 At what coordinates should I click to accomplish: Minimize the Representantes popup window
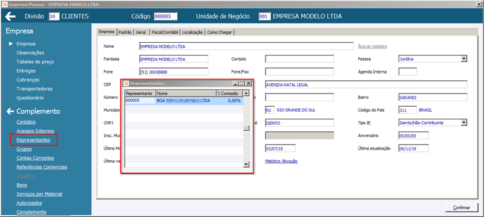(236, 83)
